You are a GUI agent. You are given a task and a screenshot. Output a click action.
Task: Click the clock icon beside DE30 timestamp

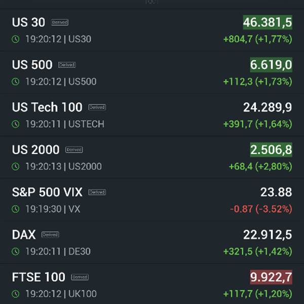point(16,251)
